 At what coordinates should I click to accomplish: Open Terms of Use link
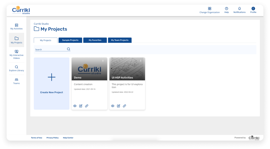click(x=36, y=138)
